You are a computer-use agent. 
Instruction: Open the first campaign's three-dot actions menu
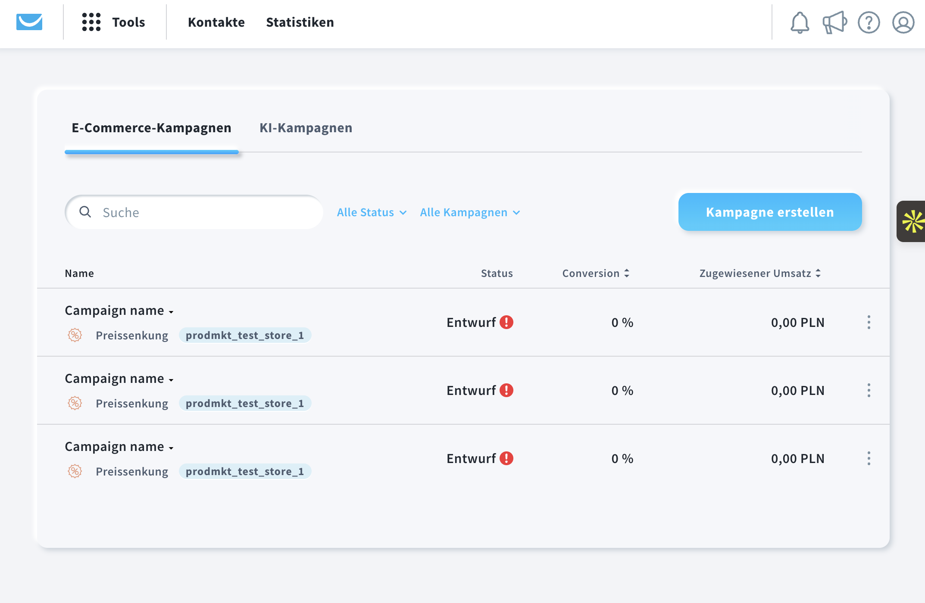click(x=869, y=322)
